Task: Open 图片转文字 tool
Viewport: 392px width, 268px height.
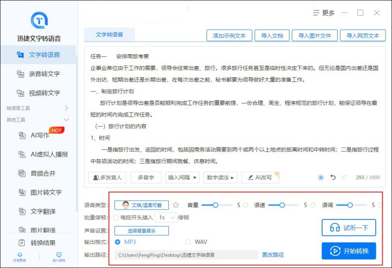Action: point(40,192)
